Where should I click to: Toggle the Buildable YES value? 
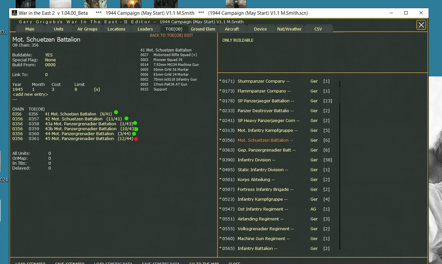[49, 55]
